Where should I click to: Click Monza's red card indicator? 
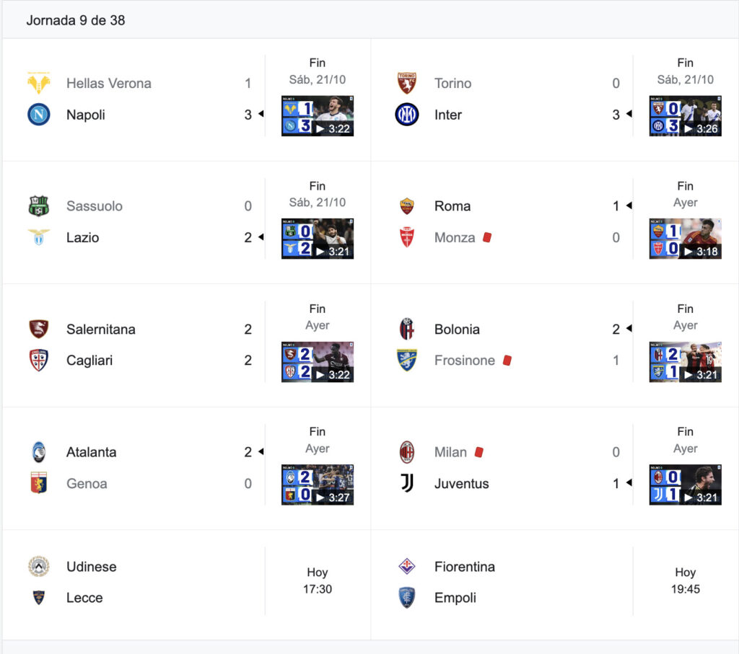(x=487, y=237)
